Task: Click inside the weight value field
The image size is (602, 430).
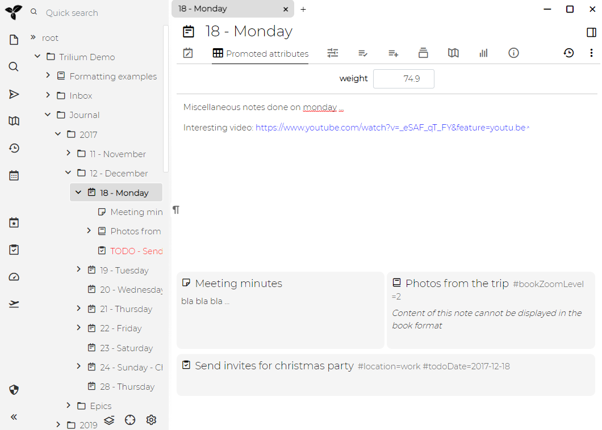Action: (x=403, y=78)
